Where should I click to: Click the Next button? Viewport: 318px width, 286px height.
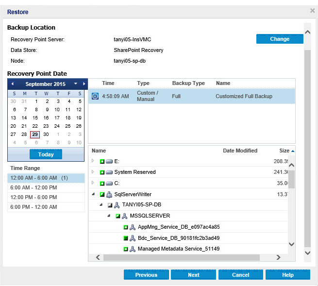(x=193, y=275)
